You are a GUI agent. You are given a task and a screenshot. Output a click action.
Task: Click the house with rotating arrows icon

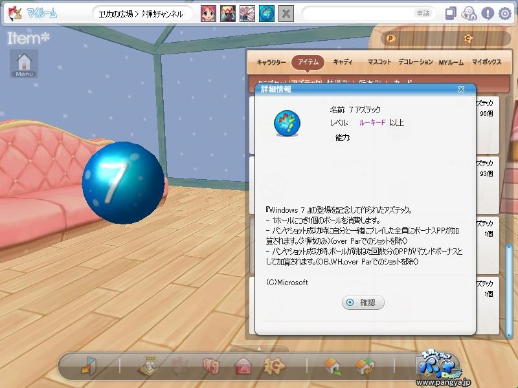tap(365, 366)
